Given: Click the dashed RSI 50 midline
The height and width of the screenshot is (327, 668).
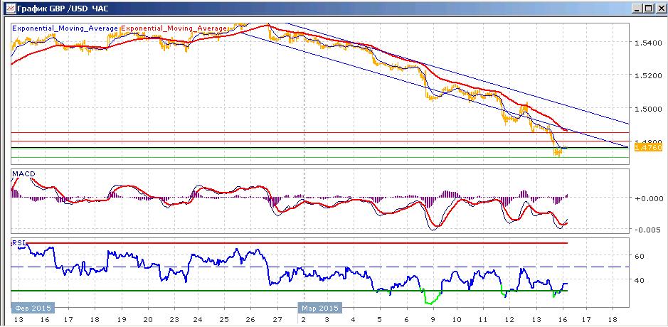Looking at the screenshot, I should pos(319,267).
